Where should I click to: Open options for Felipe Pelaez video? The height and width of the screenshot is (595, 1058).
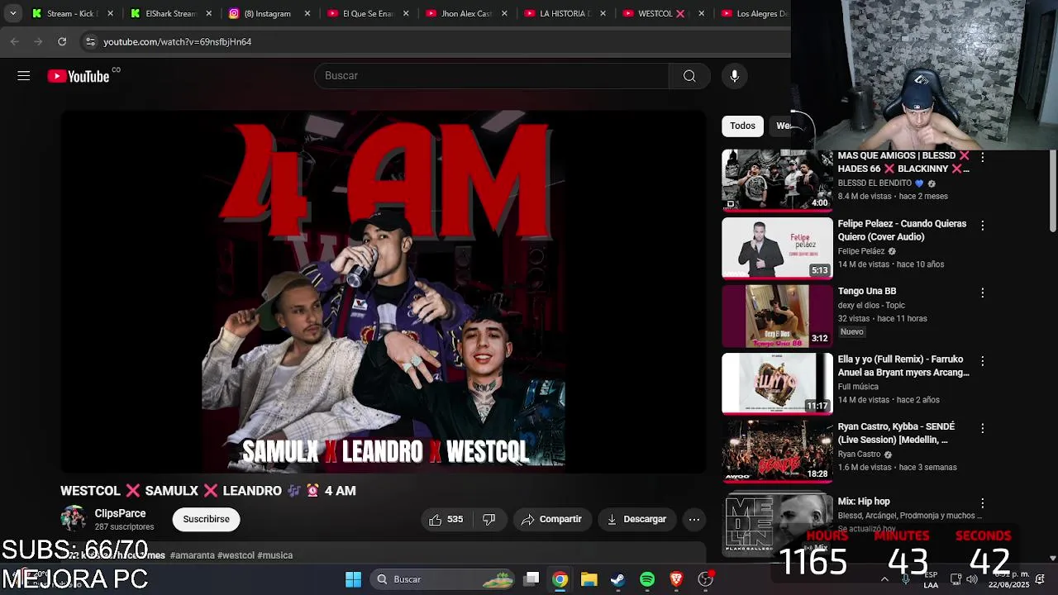tap(982, 225)
